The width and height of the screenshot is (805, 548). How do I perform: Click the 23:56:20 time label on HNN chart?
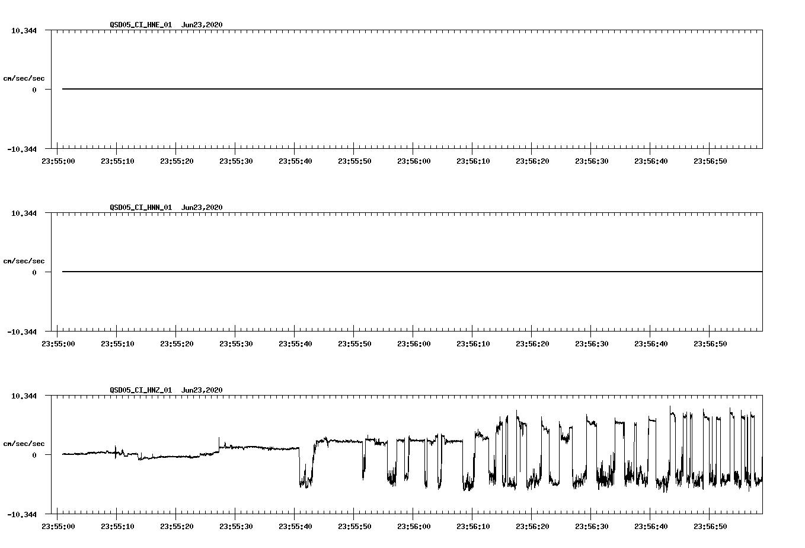[x=532, y=343]
